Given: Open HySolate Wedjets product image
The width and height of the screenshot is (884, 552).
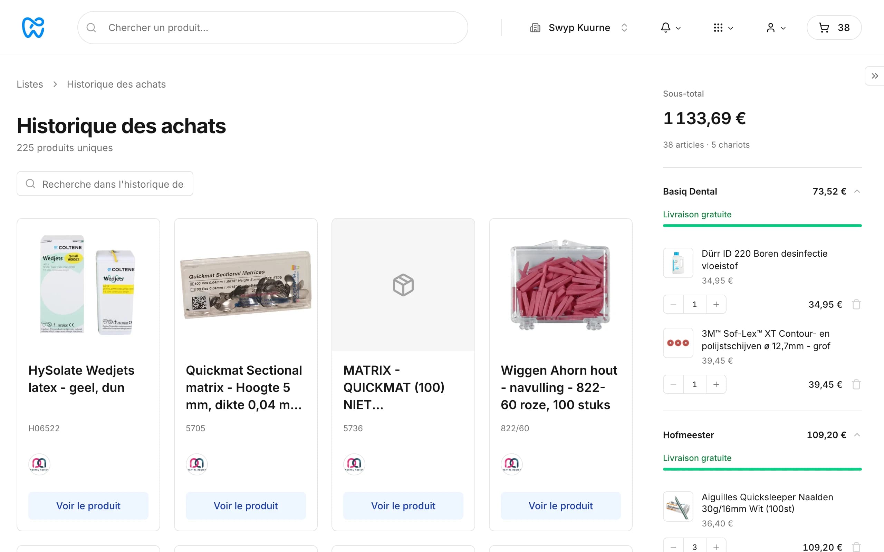Looking at the screenshot, I should [x=88, y=285].
